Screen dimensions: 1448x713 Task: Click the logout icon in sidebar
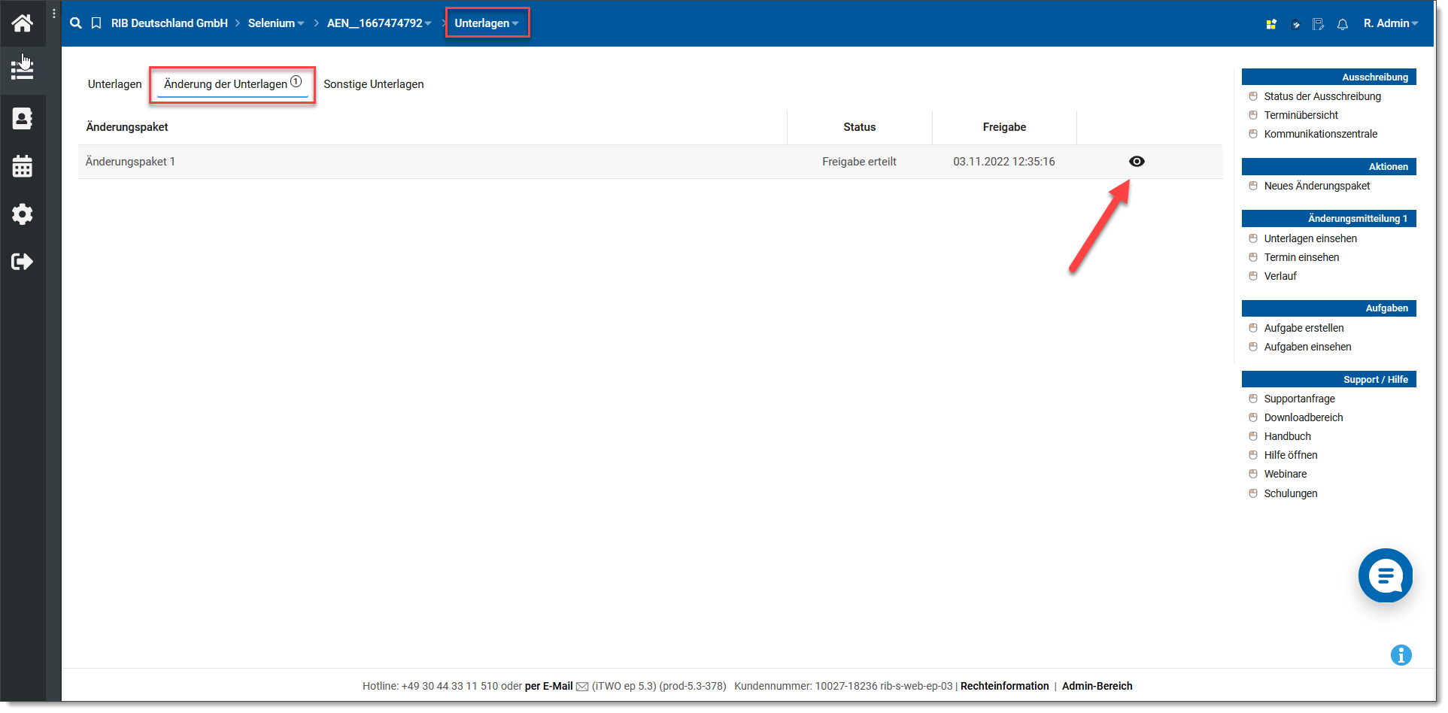point(22,262)
